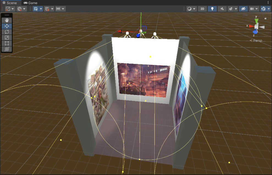Open the shading draw mode dropdown

[x=191, y=9]
